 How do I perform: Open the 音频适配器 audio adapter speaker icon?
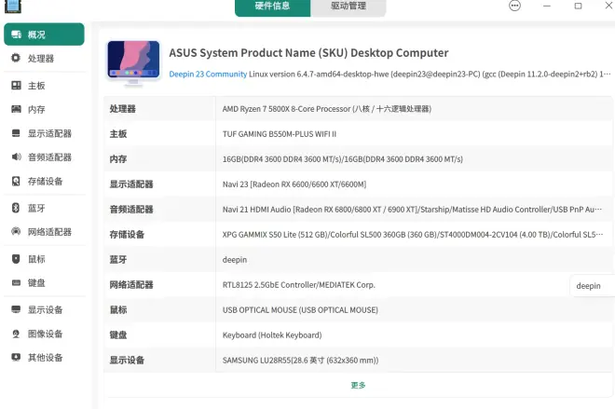16,157
